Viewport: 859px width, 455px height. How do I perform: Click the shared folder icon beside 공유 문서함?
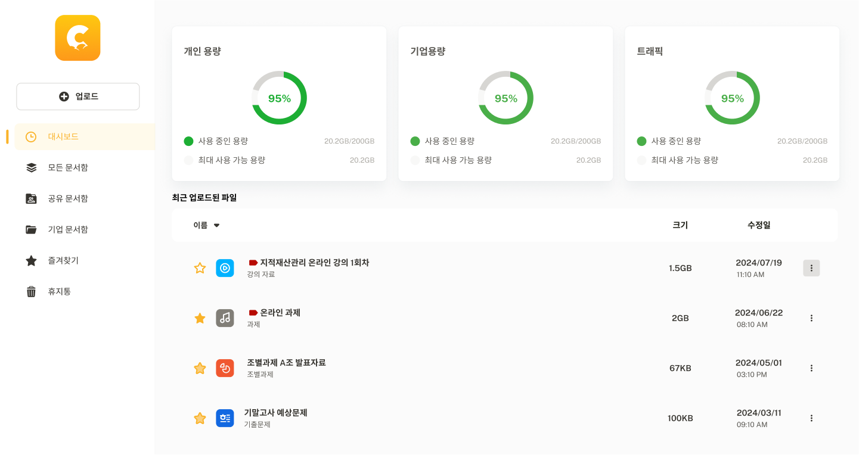[31, 199]
